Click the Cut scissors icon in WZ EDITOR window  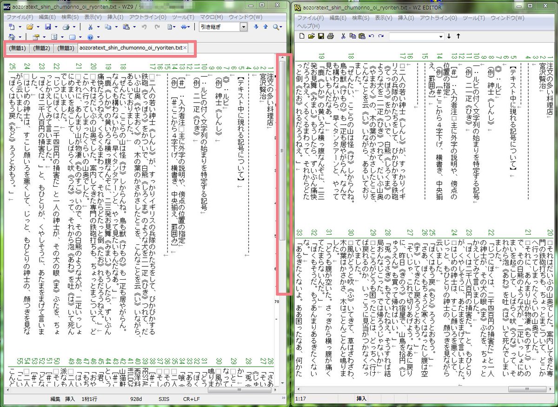[x=343, y=36]
